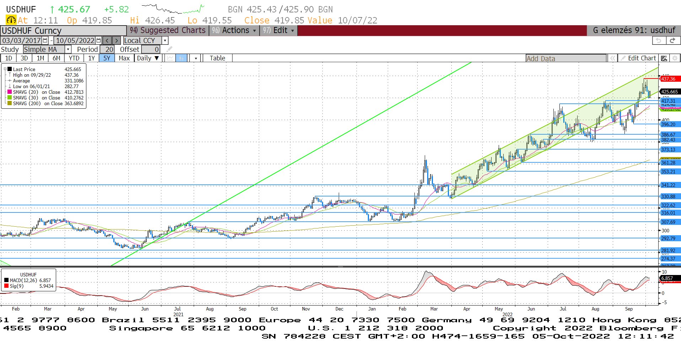Screen dimensions: 681x356
Task: Open the annotations notes icon
Action: (664, 58)
